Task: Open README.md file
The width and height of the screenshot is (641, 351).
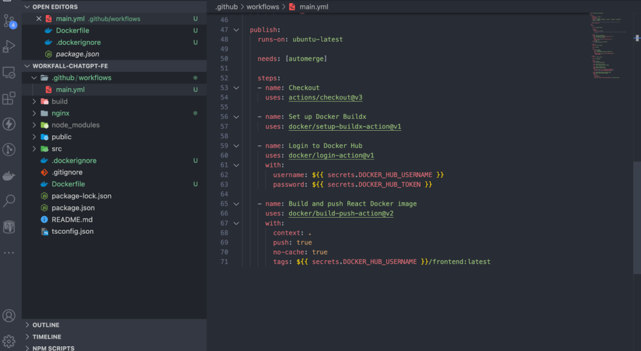Action: point(115,220)
